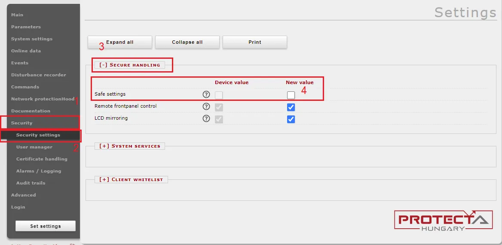Open Certificate handling submenu
This screenshot has width=502, height=245.
click(42, 159)
